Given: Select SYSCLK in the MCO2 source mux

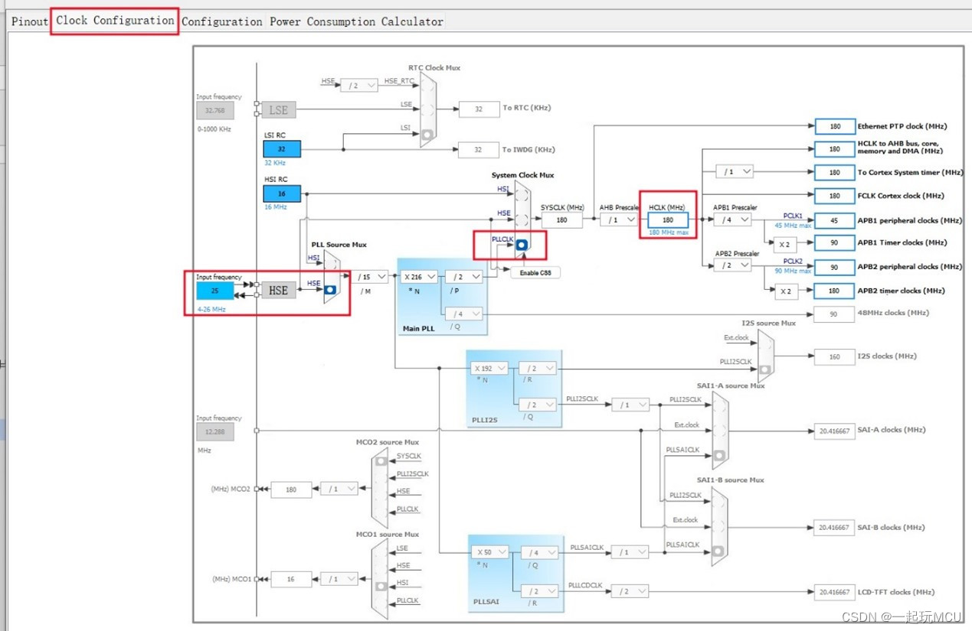Looking at the screenshot, I should pyautogui.click(x=381, y=459).
